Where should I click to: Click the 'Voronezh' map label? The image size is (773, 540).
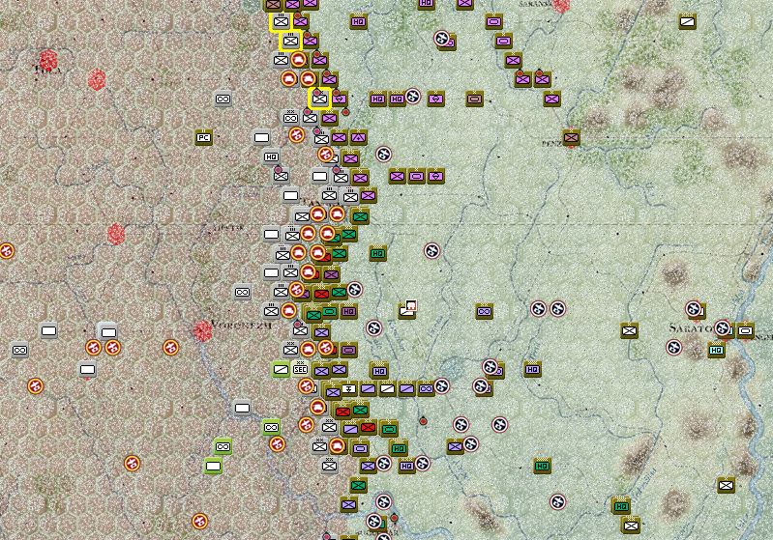pyautogui.click(x=242, y=325)
